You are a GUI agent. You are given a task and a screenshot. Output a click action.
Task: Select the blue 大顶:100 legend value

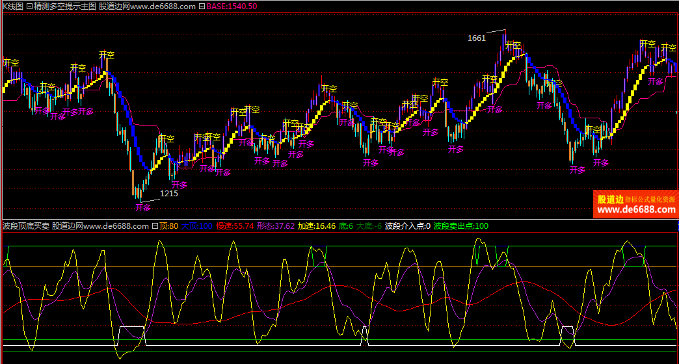(x=197, y=226)
